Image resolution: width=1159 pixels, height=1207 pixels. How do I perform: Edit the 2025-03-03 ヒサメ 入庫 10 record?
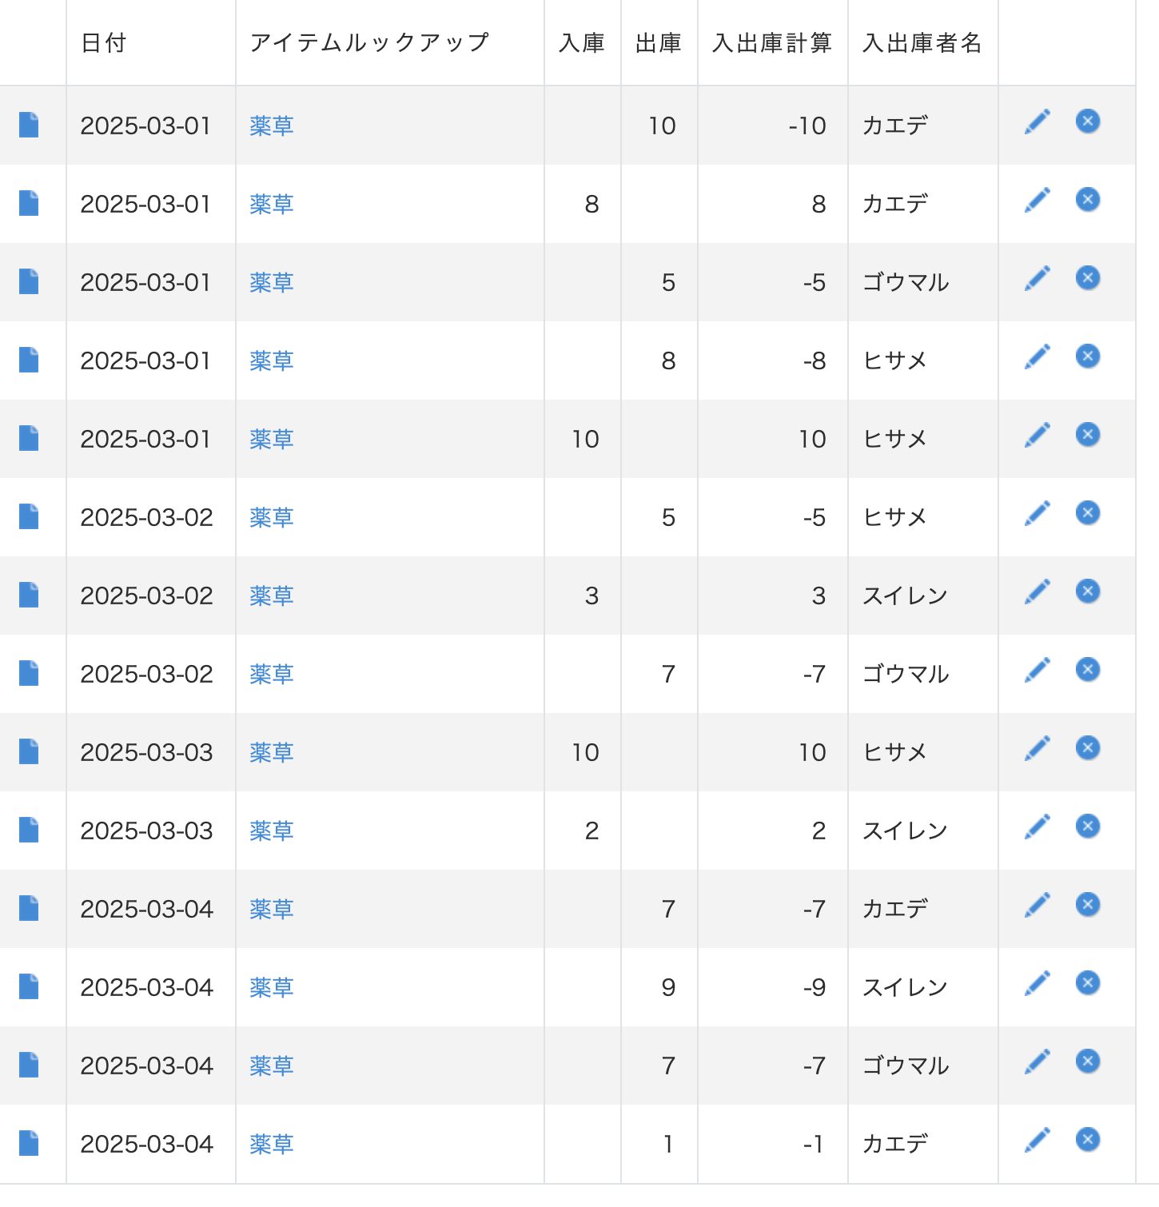[x=1037, y=749]
